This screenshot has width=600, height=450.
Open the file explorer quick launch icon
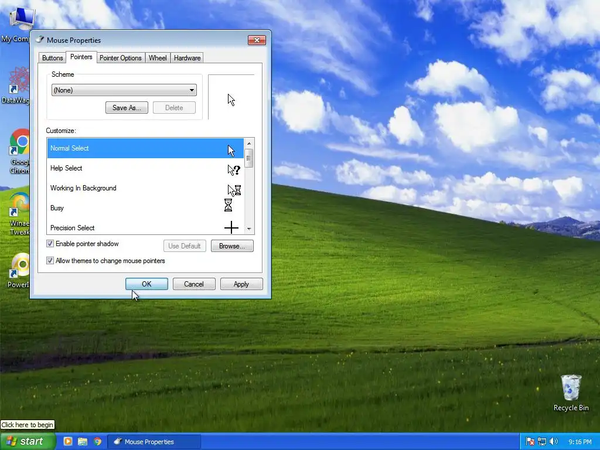[x=82, y=442]
